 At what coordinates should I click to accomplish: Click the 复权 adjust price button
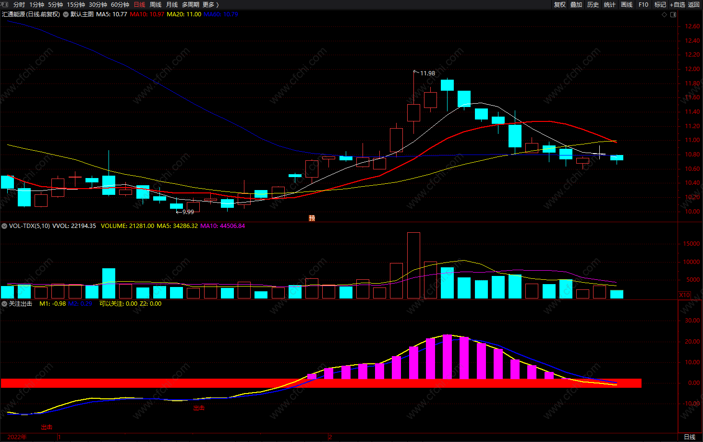[x=560, y=4]
